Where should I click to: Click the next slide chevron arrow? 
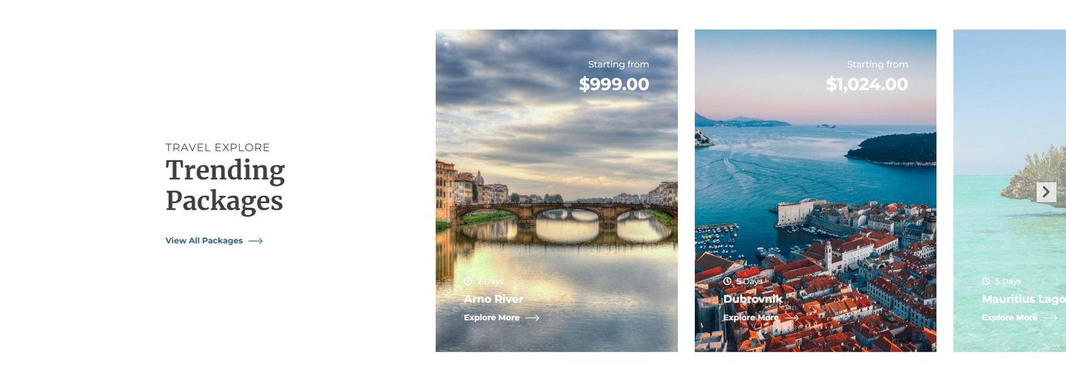[x=1046, y=192]
